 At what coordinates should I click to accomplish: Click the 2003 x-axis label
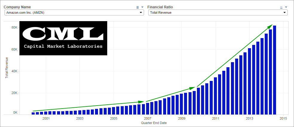pyautogui.click(x=80, y=119)
